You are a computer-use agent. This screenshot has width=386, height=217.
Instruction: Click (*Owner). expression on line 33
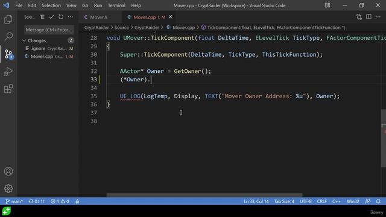click(x=135, y=80)
